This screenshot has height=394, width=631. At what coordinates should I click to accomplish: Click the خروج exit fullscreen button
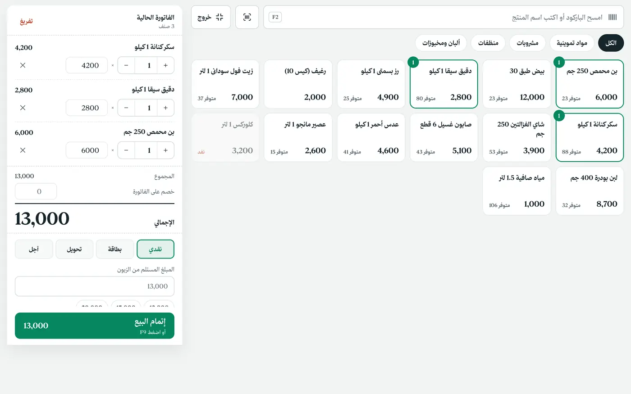pos(211,17)
